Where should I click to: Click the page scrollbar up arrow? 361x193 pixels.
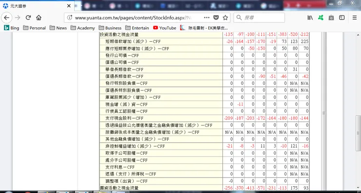click(358, 35)
